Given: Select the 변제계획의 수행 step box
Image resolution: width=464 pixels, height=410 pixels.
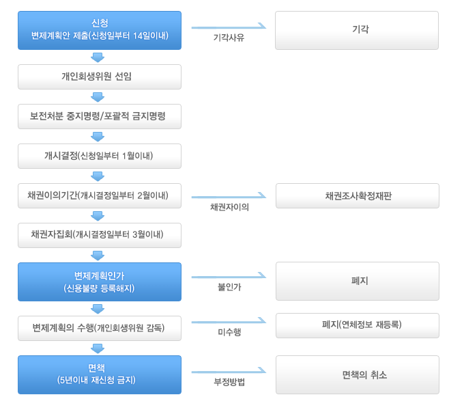Looking at the screenshot, I should [x=100, y=328].
